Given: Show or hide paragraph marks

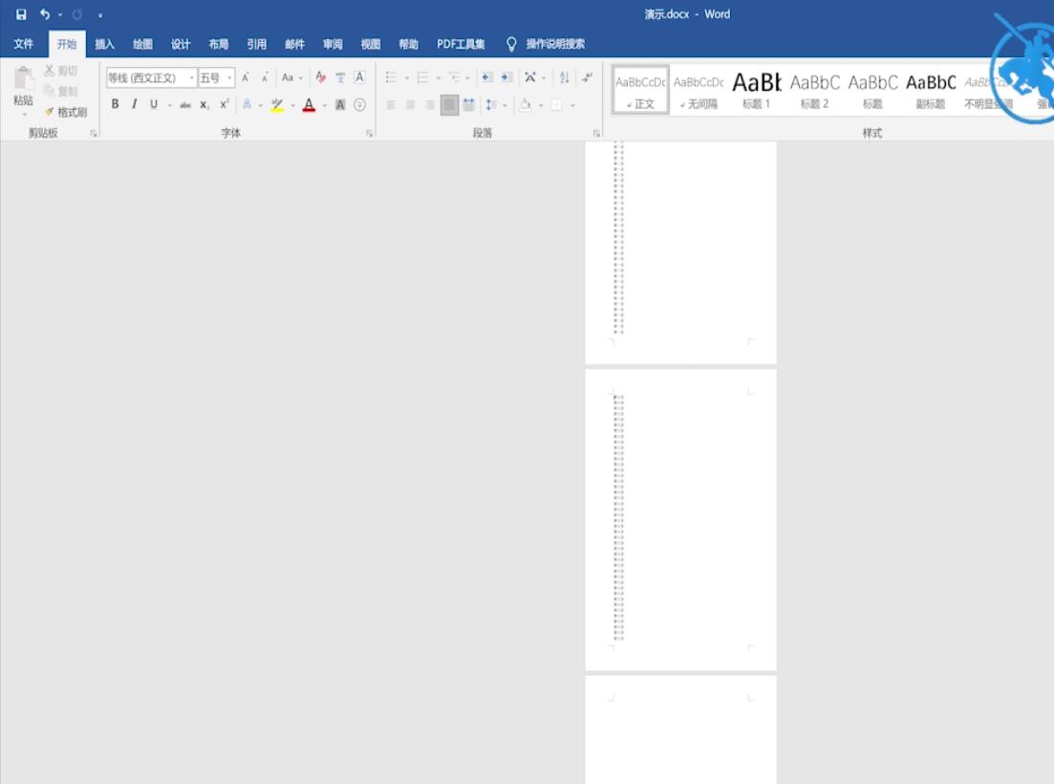Looking at the screenshot, I should coord(587,77).
